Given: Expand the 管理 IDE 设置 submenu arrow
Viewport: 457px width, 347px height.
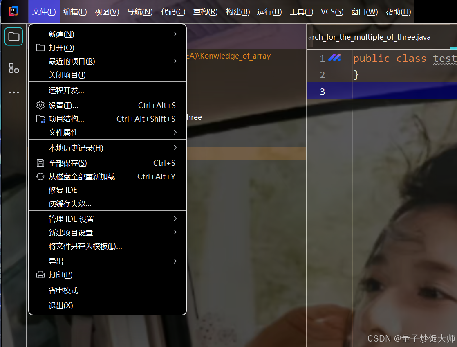Looking at the screenshot, I should coord(175,219).
